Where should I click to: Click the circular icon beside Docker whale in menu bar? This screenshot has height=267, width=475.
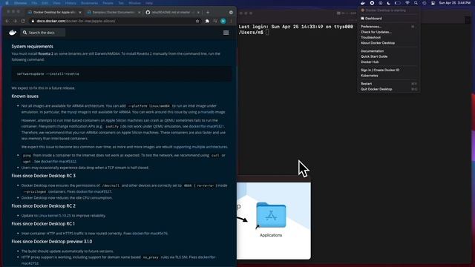[372, 3]
